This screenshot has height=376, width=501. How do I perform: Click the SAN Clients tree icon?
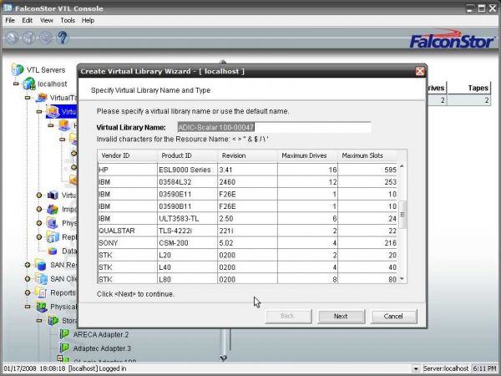41,279
